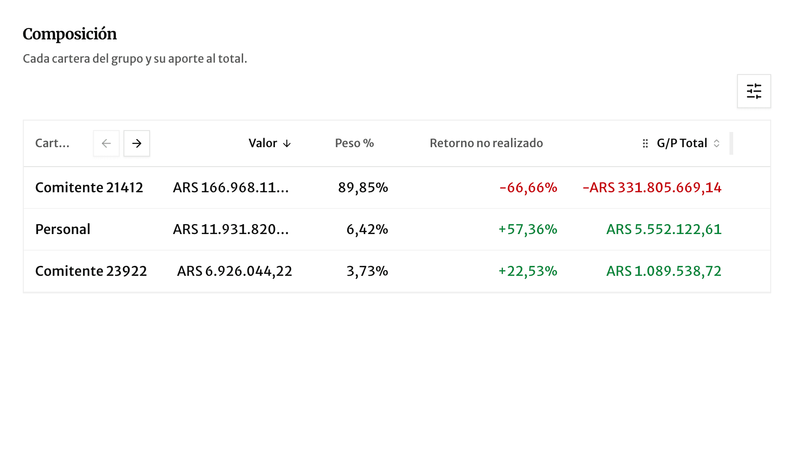
Task: Click the Retorno no realizado header
Action: 486,143
